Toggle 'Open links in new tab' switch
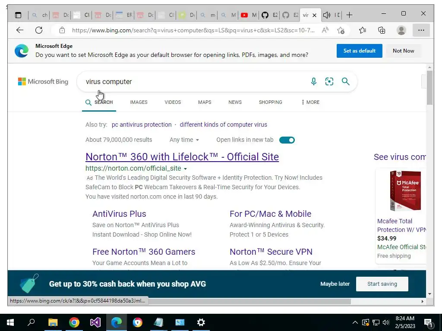442x331 pixels. (x=287, y=140)
